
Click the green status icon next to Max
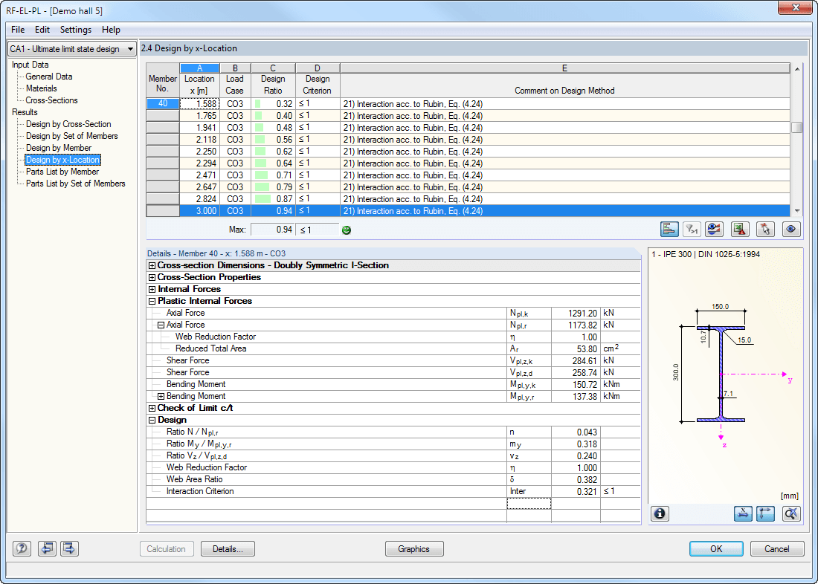coord(347,230)
